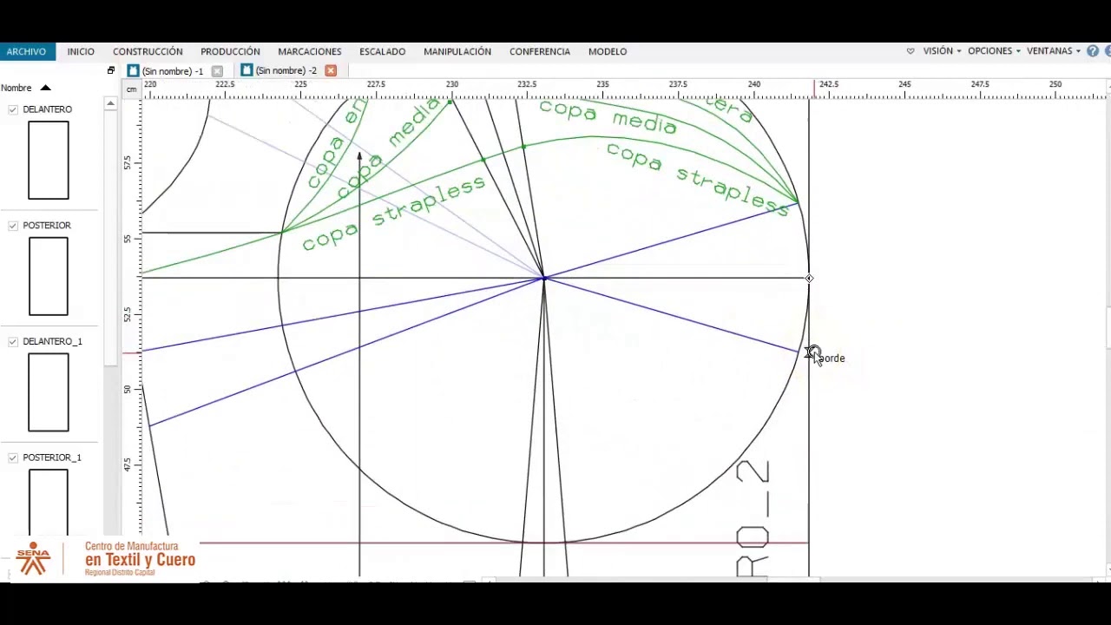Viewport: 1111px width, 625px height.
Task: Expand the VISIÓN dropdown
Action: tap(942, 51)
